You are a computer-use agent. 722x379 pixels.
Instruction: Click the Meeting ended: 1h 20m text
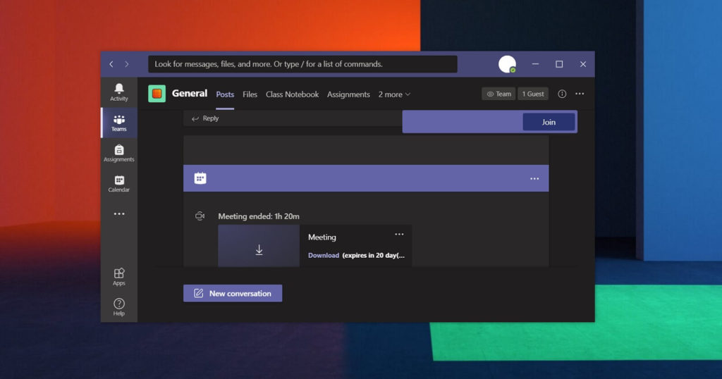pyautogui.click(x=259, y=216)
